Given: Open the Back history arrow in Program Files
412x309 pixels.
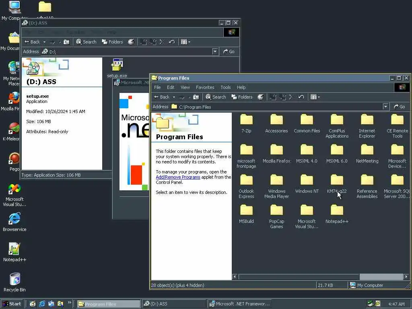Looking at the screenshot, I should [174, 97].
